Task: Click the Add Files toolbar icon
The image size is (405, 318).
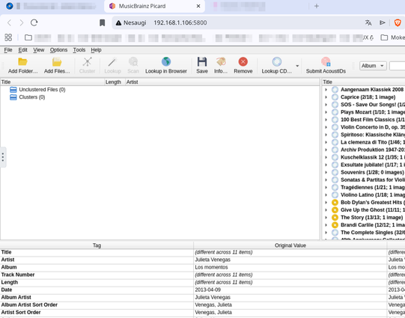Action: (x=57, y=62)
